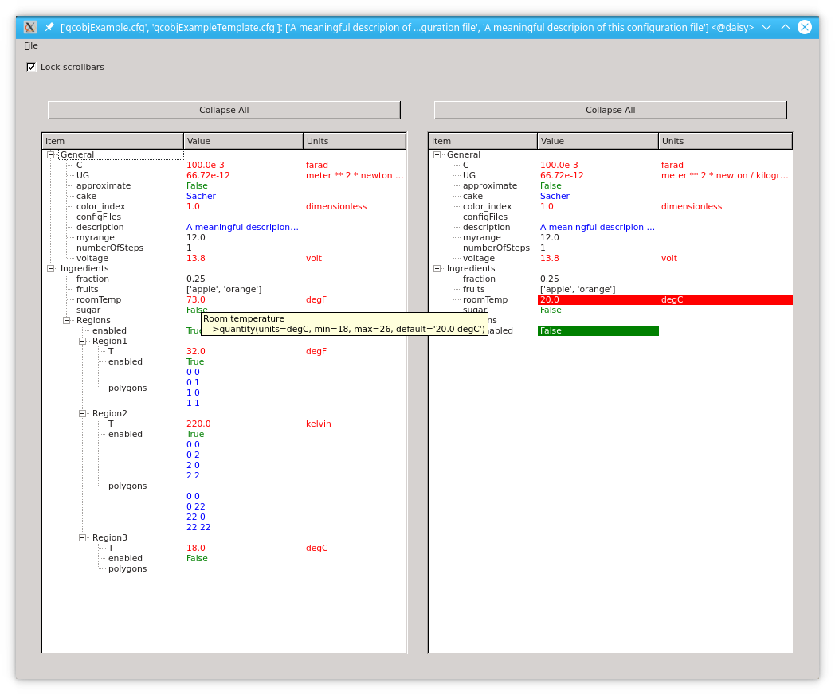The image size is (835, 695).
Task: Collapse the Region3 node
Action: pyautogui.click(x=83, y=537)
